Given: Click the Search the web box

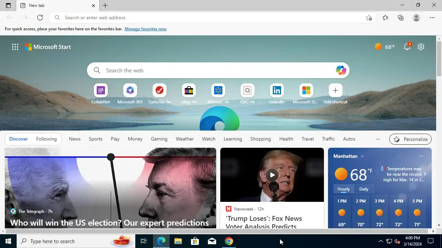Looking at the screenshot, I should coord(218,70).
